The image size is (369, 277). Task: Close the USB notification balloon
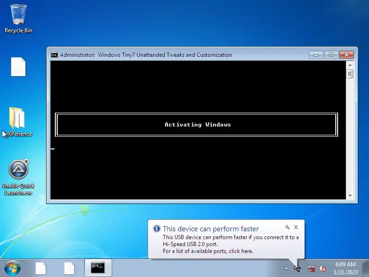296,227
